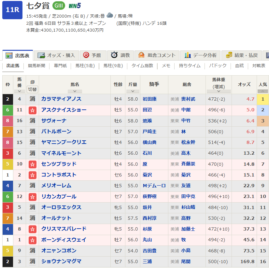Select the 専門紙 sub-tab
This screenshot has width=269, height=268.
60,66
